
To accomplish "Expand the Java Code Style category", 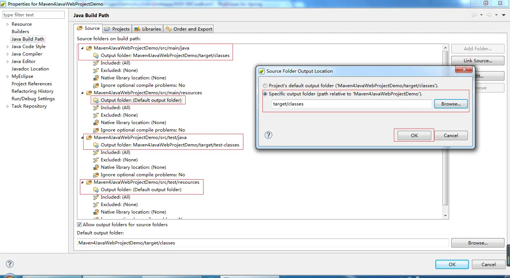I will (7, 47).
